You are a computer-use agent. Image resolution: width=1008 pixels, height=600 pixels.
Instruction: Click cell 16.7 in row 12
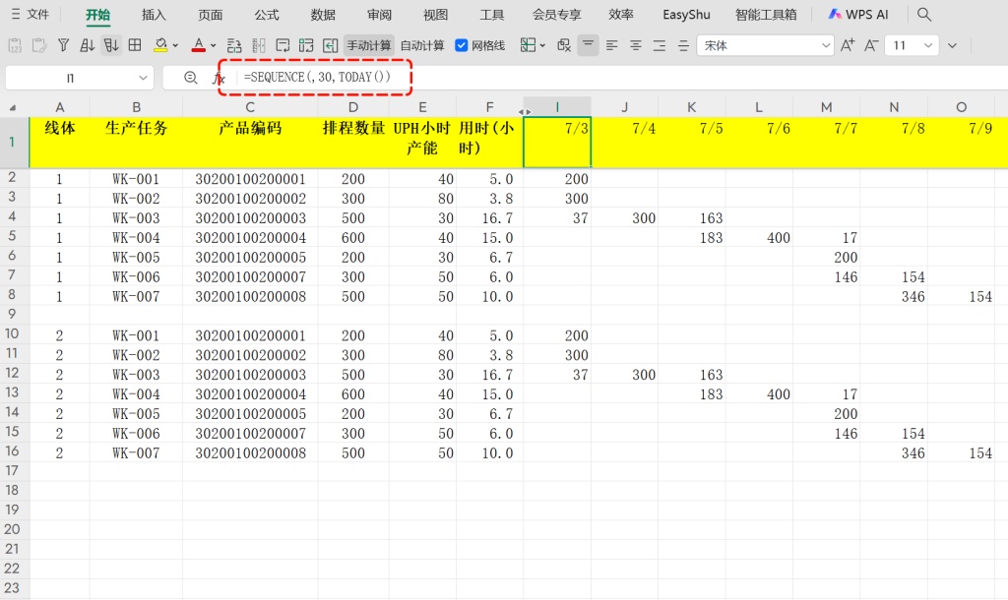click(490, 375)
